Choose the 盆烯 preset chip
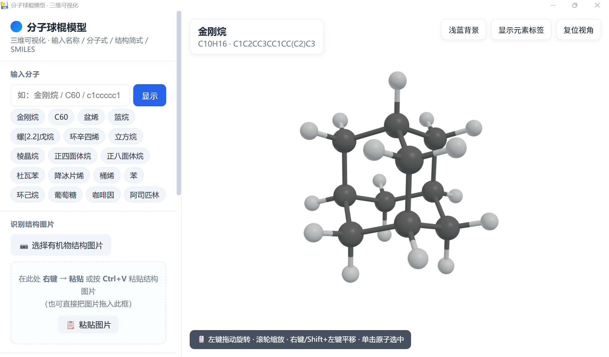Screen dimensions: 609x357 (91, 117)
